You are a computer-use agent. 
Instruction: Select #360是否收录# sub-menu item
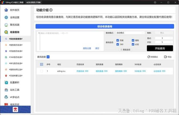[16, 57]
